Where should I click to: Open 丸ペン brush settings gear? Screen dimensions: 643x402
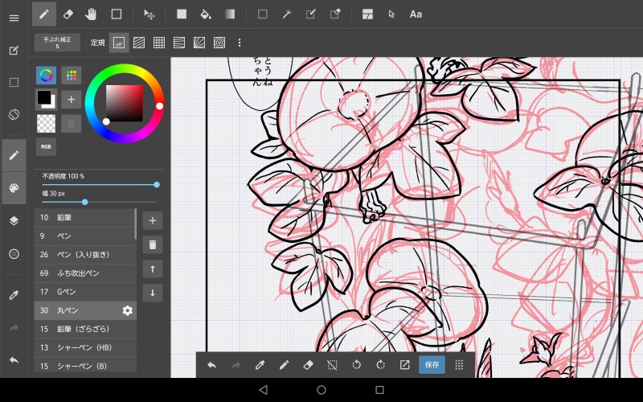128,310
